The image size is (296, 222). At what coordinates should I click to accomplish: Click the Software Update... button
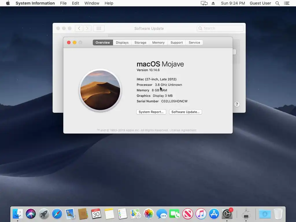click(185, 112)
